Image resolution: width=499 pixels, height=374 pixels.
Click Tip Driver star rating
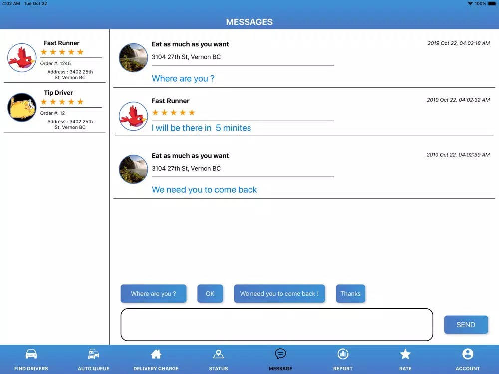(62, 102)
